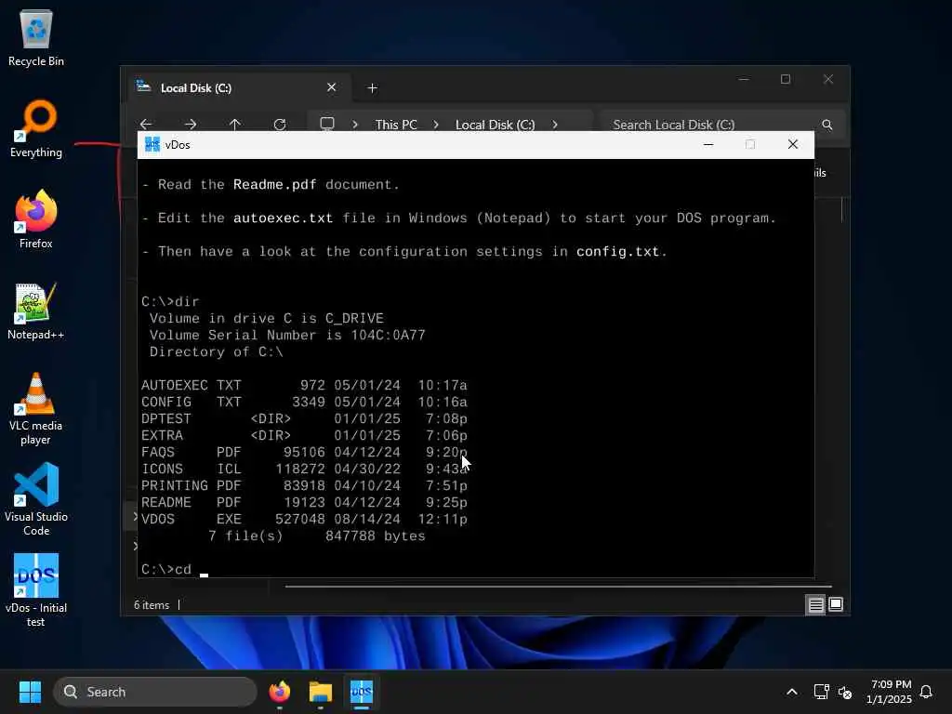Click the horizontal scrollbar in File Explorer
The width and height of the screenshot is (952, 714).
point(558,587)
